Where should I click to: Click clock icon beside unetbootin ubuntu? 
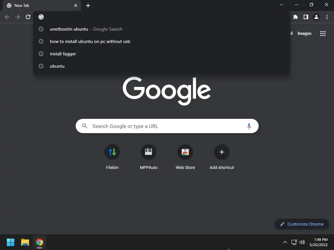[x=41, y=29]
